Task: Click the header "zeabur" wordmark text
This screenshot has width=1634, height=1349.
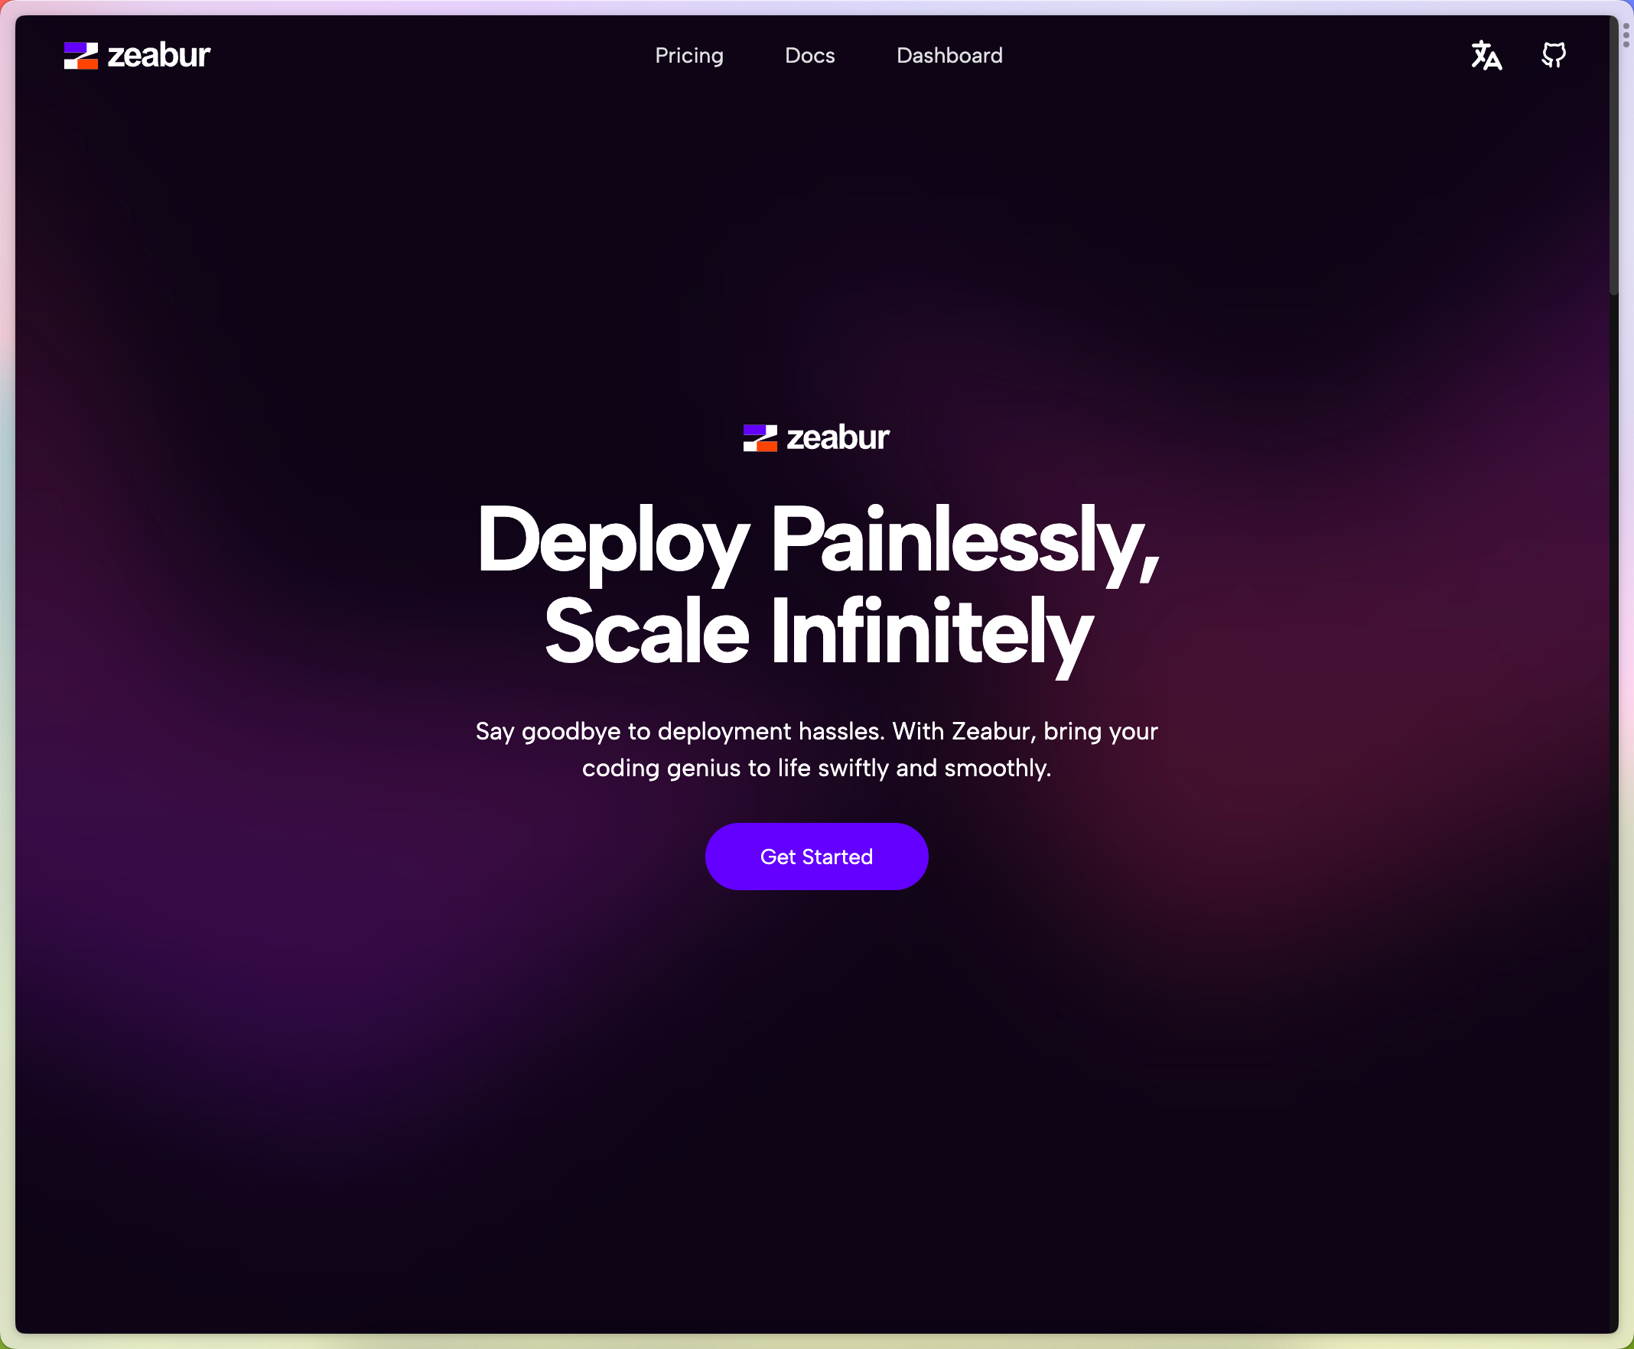Action: (x=158, y=56)
